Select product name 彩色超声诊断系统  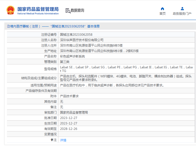(x=72, y=56)
